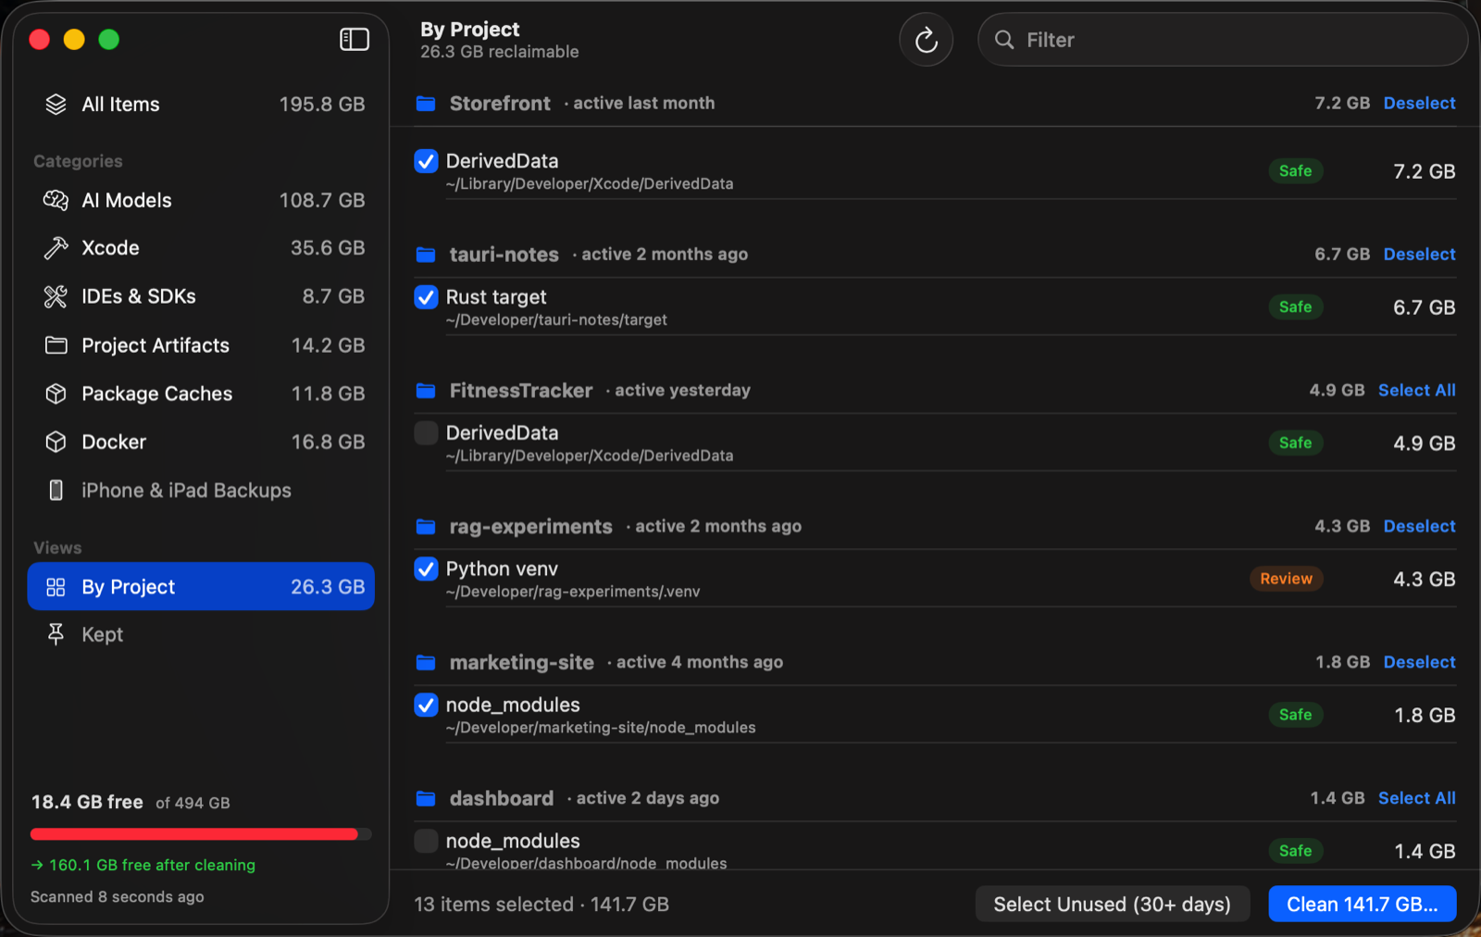
Task: Check FitnessTracker DerivedData checkbox
Action: pos(426,433)
